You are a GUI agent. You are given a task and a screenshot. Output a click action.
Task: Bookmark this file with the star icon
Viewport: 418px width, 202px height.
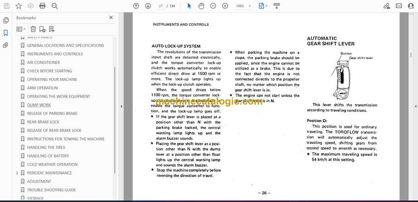19,6
